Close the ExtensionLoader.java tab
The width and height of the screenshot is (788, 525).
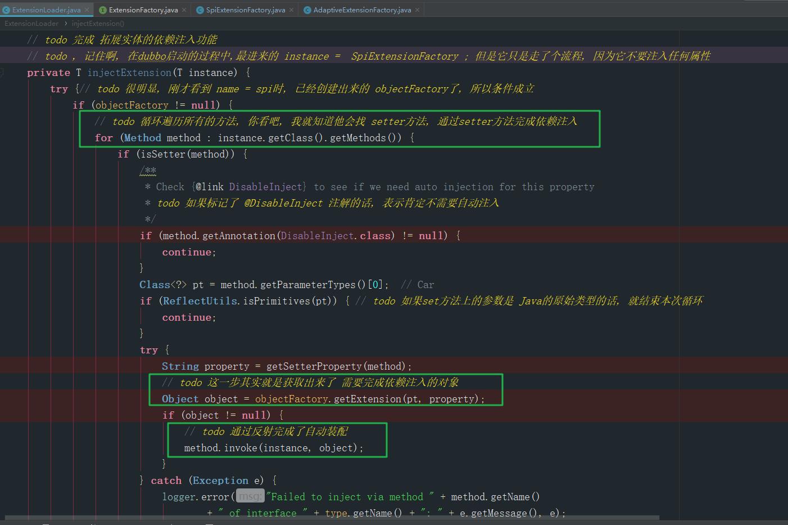pos(87,10)
